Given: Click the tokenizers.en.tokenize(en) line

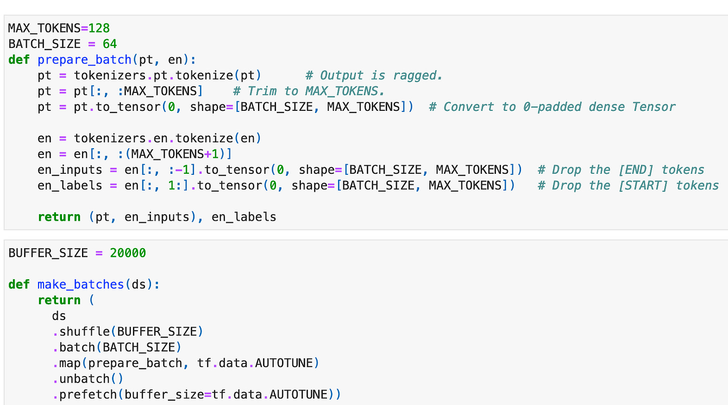Looking at the screenshot, I should pyautogui.click(x=149, y=138).
